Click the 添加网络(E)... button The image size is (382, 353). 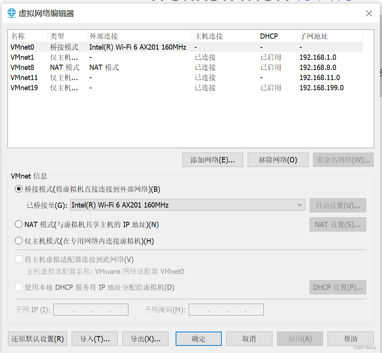tap(212, 160)
